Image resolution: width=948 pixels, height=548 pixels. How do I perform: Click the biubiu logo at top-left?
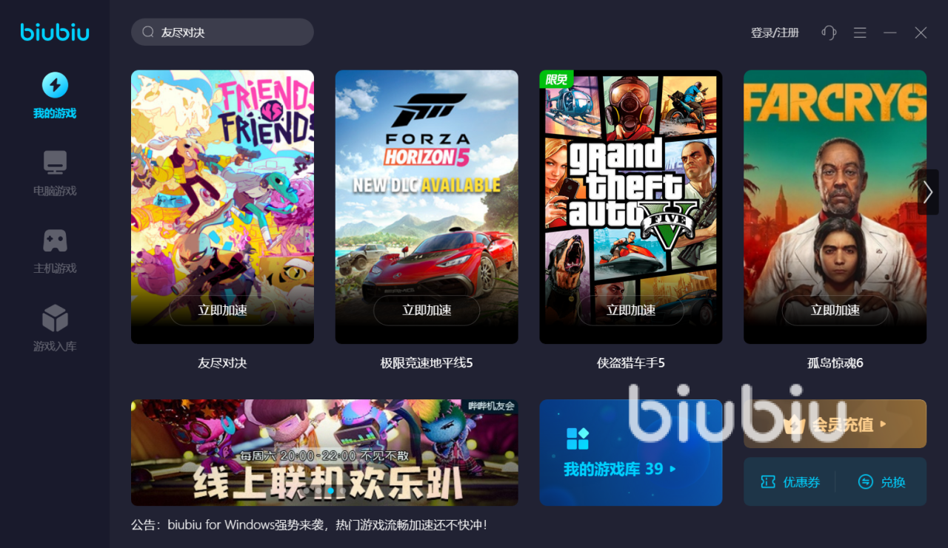[55, 32]
